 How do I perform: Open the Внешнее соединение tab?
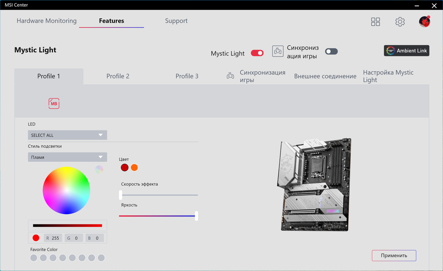[325, 76]
